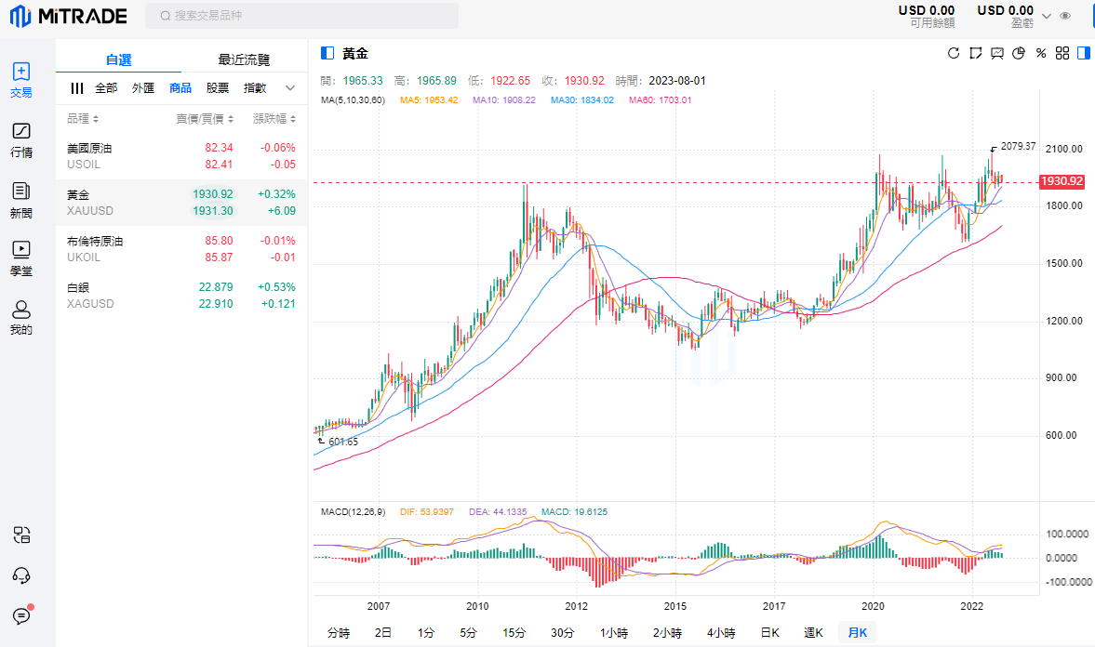Expand the account balance dropdown arrow
The width and height of the screenshot is (1095, 647).
tap(1047, 16)
